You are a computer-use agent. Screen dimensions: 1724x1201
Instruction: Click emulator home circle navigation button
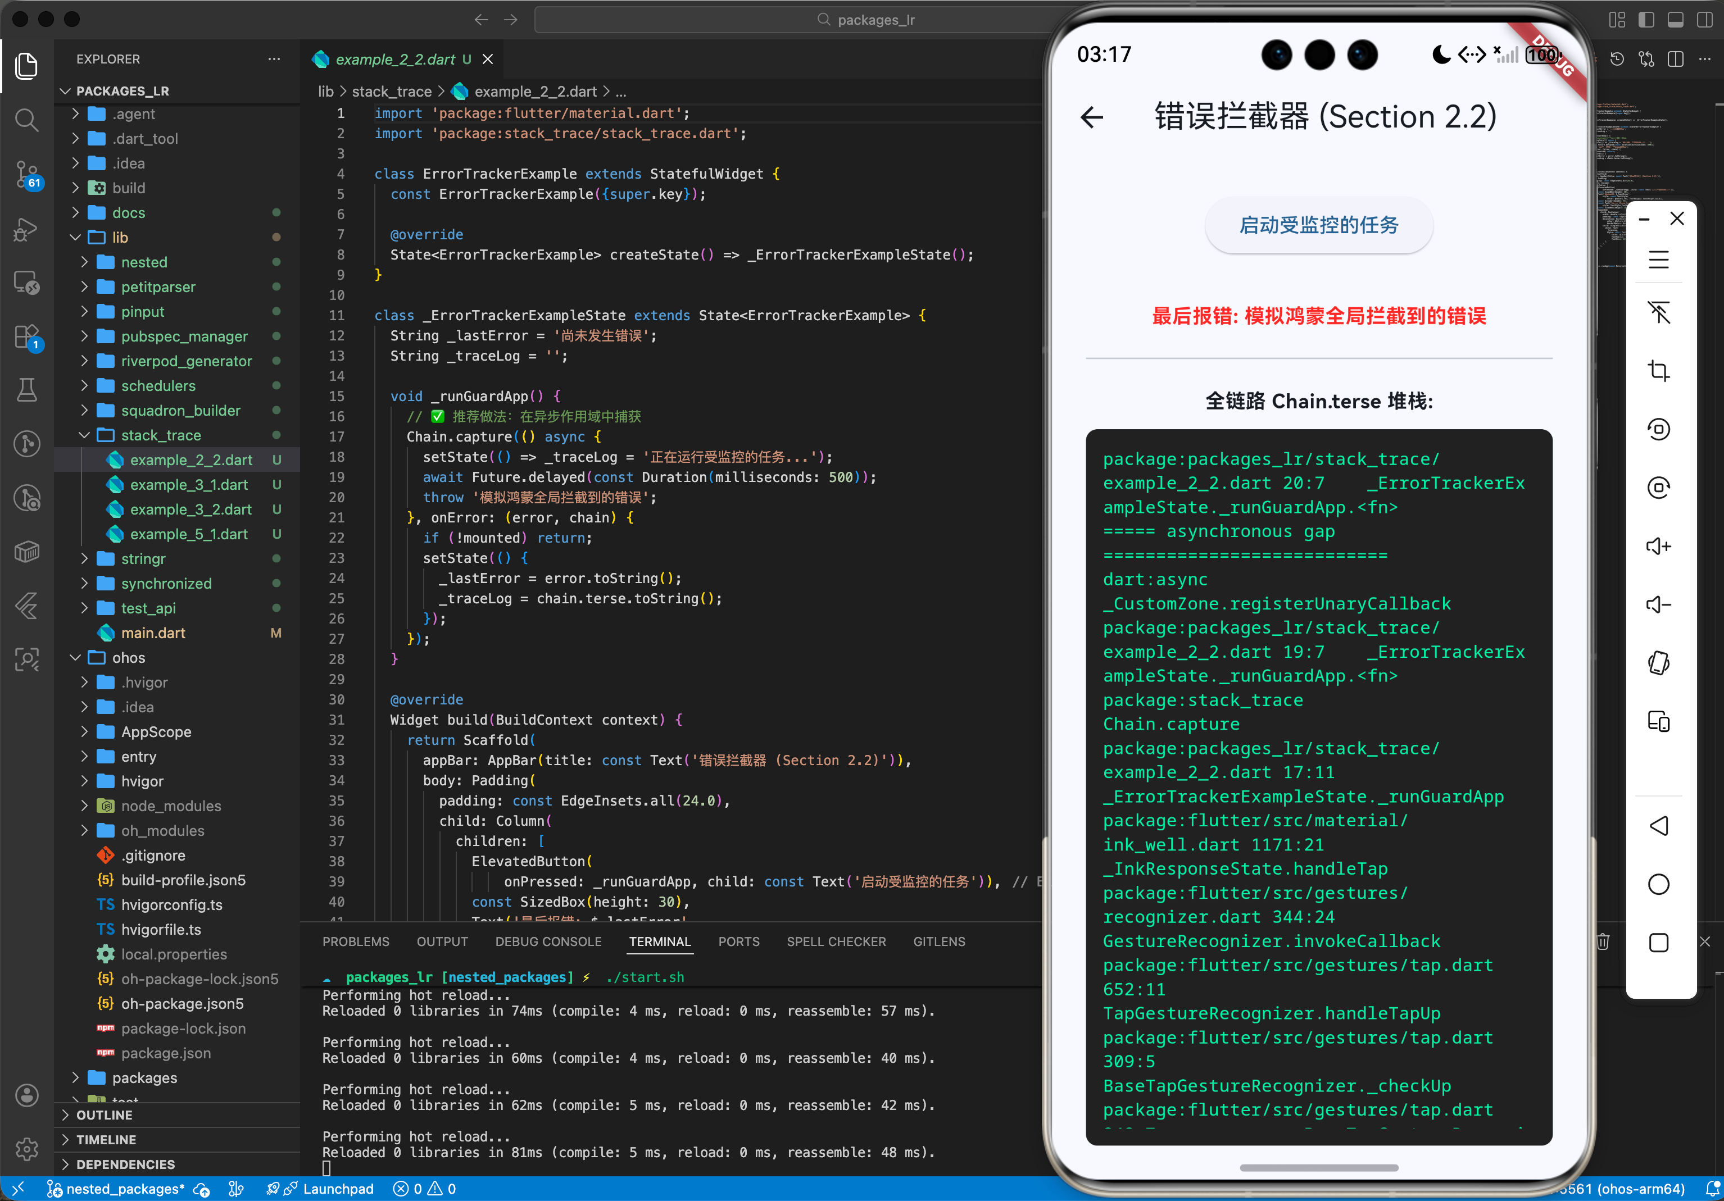[1659, 884]
